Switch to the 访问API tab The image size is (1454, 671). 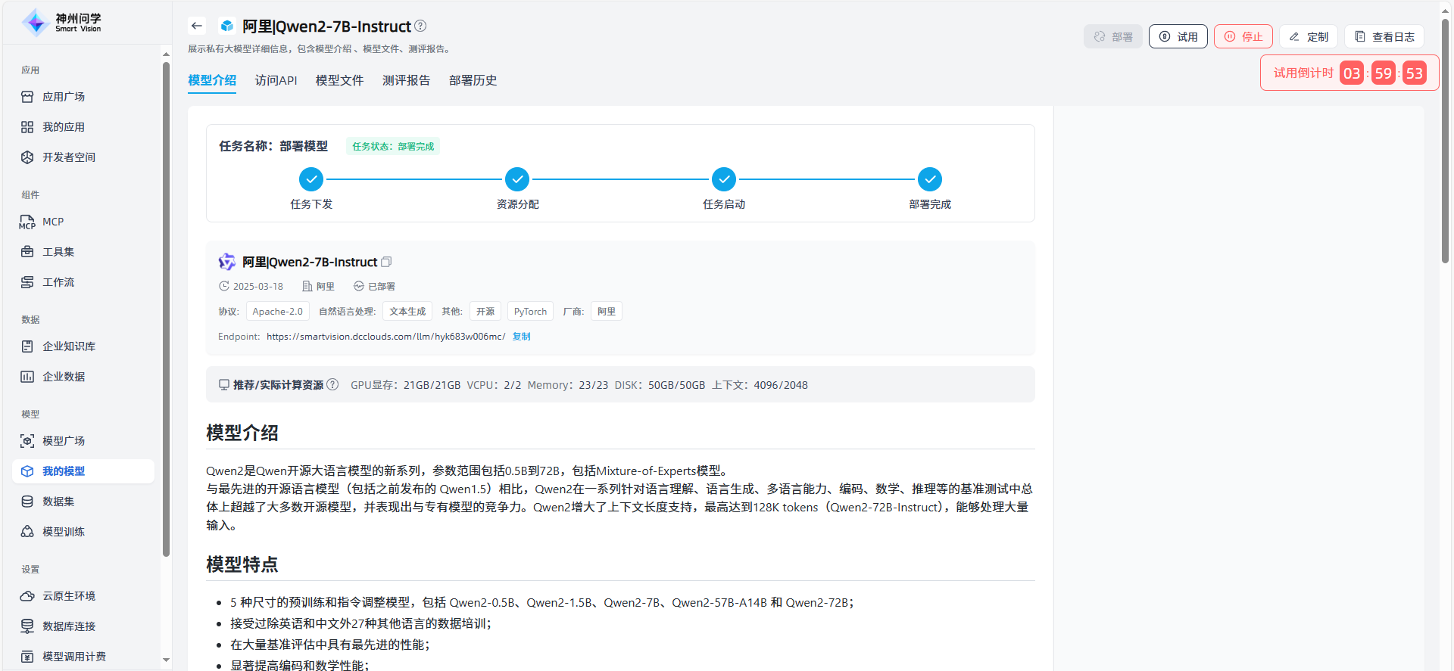click(x=276, y=80)
